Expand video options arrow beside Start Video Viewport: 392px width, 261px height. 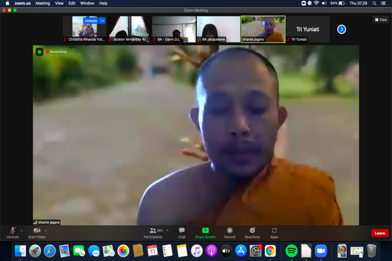[46, 231]
